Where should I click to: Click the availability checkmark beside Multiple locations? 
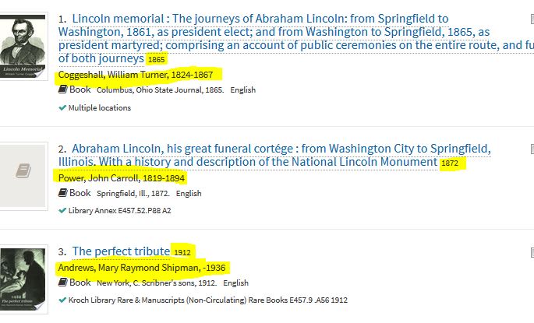[62, 107]
